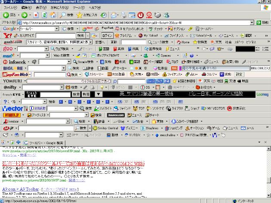The image size is (271, 203).
Task: Click the @nifty toolbar logo
Action: (10, 87)
